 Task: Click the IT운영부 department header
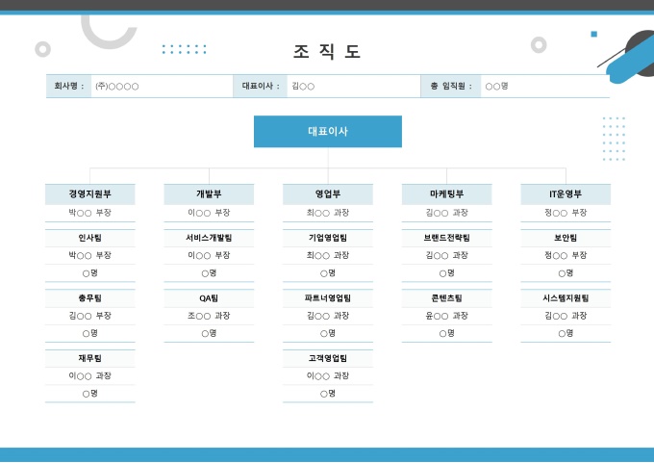(x=566, y=194)
